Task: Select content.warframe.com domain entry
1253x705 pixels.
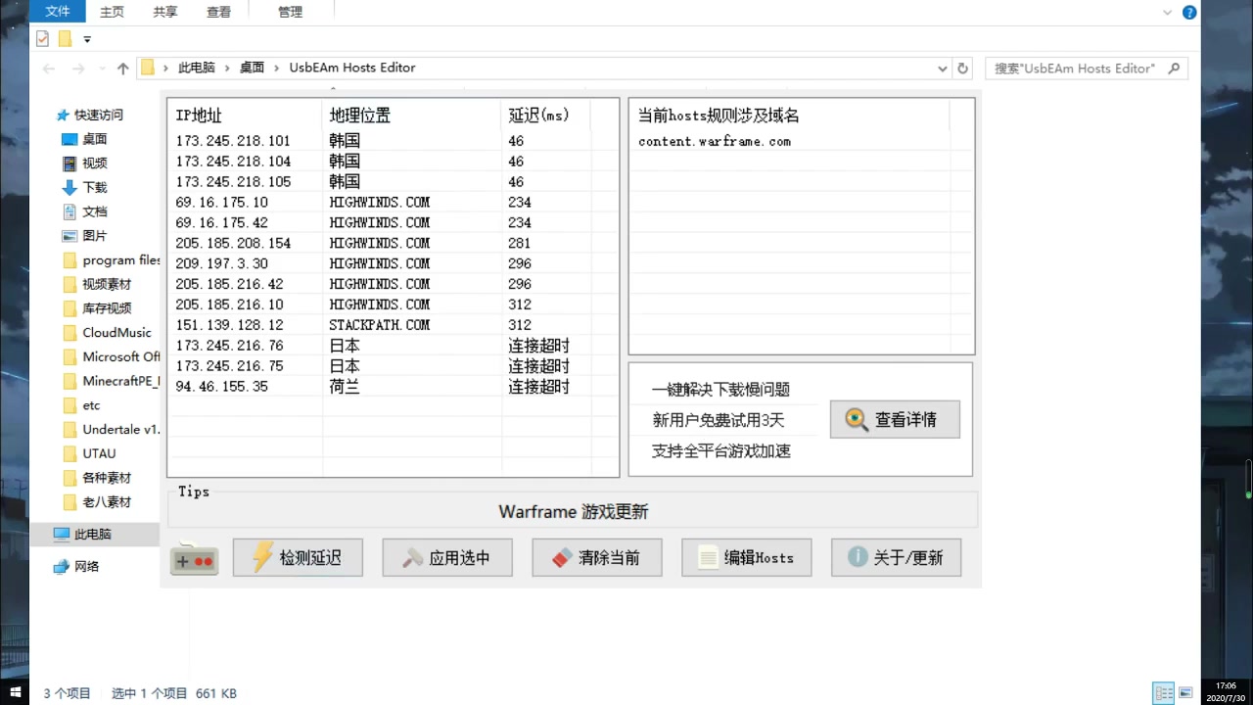Action: click(x=715, y=142)
